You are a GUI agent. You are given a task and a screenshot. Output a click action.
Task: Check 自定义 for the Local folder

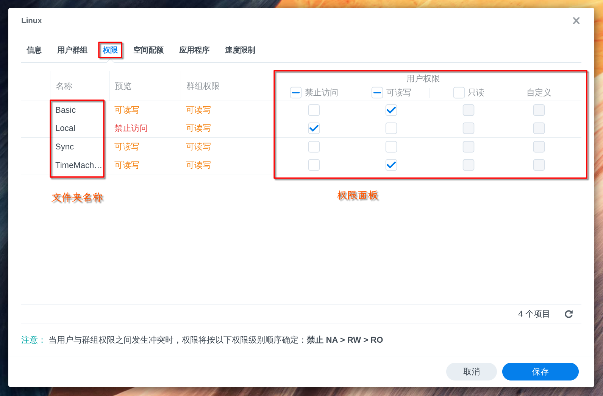click(x=539, y=128)
